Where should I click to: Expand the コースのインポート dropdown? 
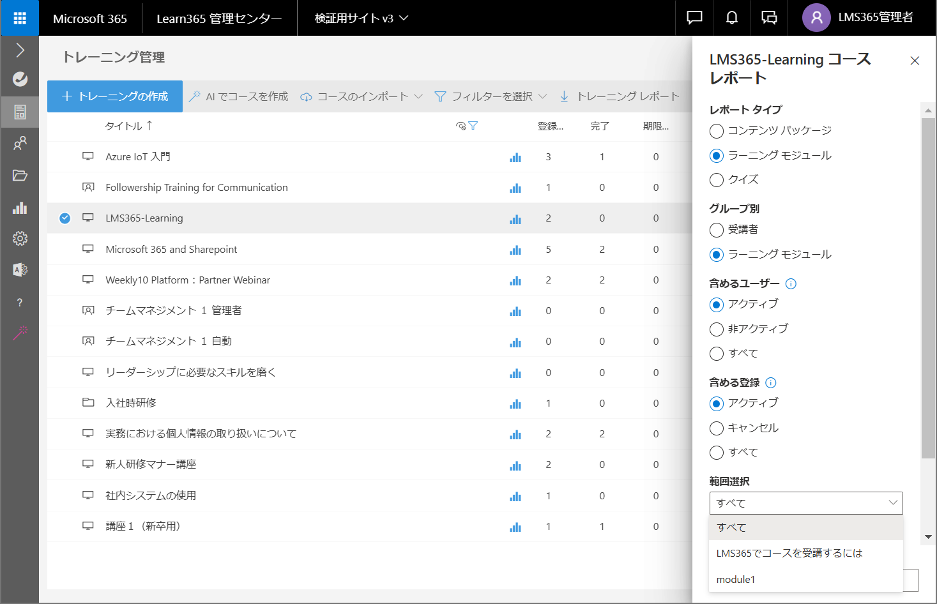(x=418, y=96)
